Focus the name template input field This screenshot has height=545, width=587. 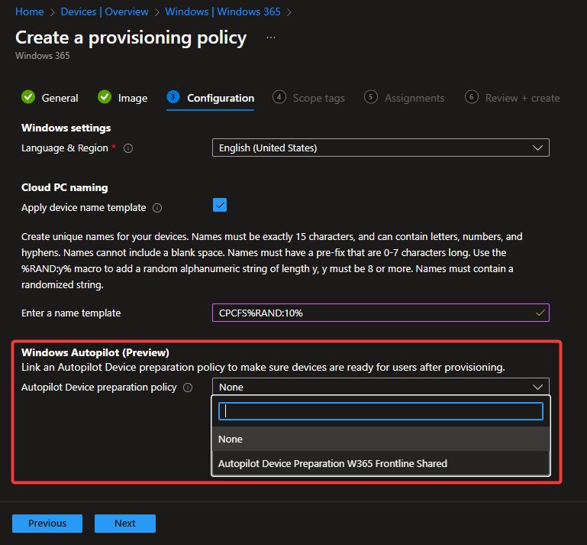[381, 313]
